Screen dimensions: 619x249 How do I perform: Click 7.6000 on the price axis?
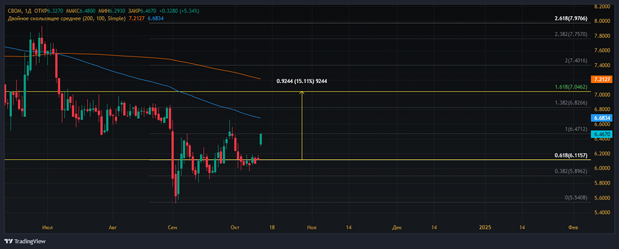pyautogui.click(x=602, y=51)
